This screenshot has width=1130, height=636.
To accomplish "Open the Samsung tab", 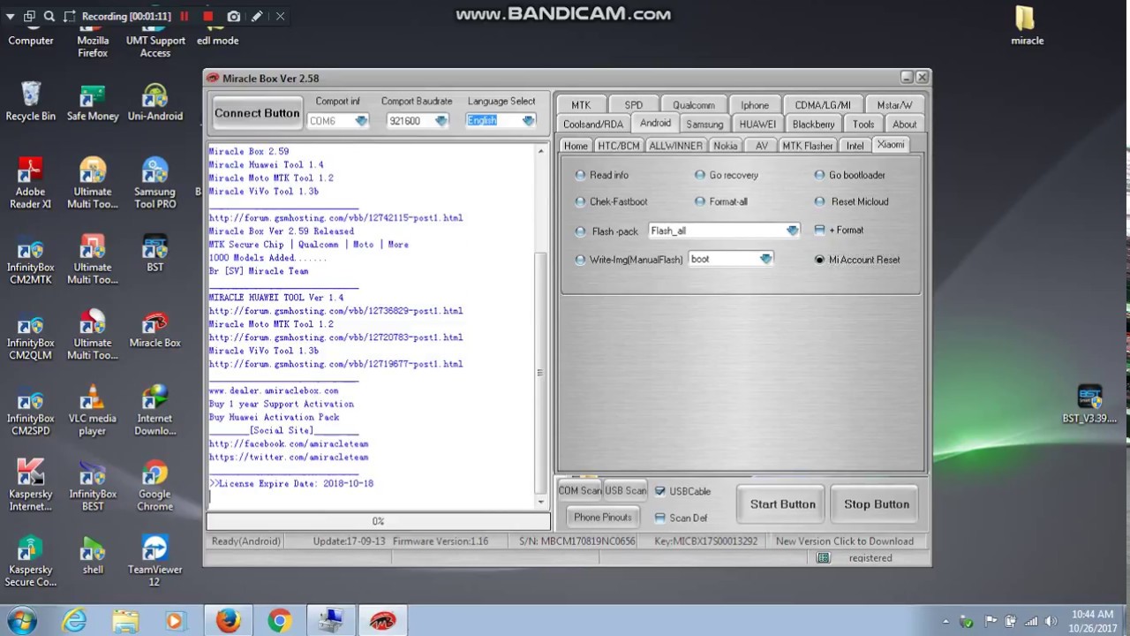I will tap(704, 125).
